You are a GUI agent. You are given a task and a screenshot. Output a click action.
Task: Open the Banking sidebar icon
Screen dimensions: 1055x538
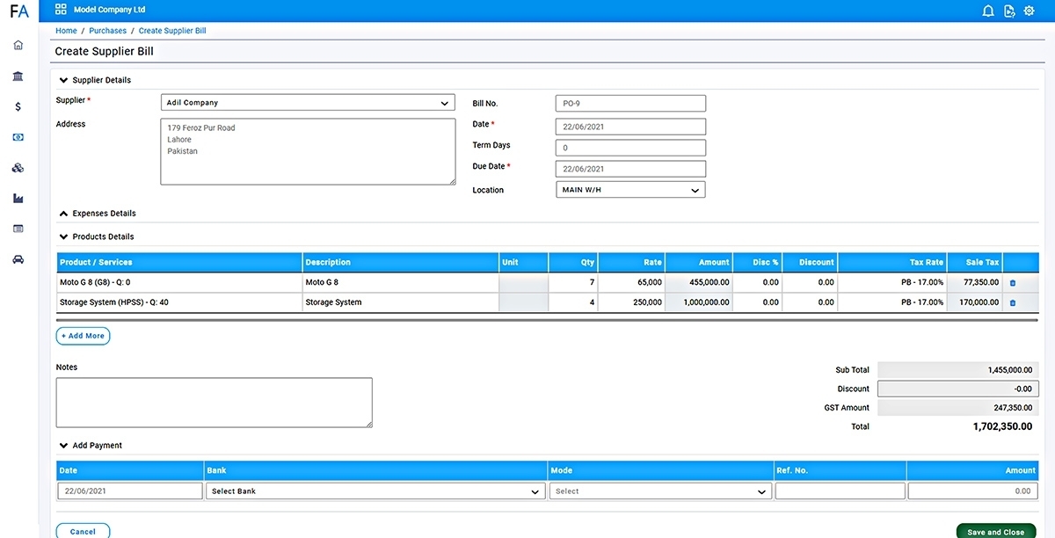pyautogui.click(x=18, y=76)
